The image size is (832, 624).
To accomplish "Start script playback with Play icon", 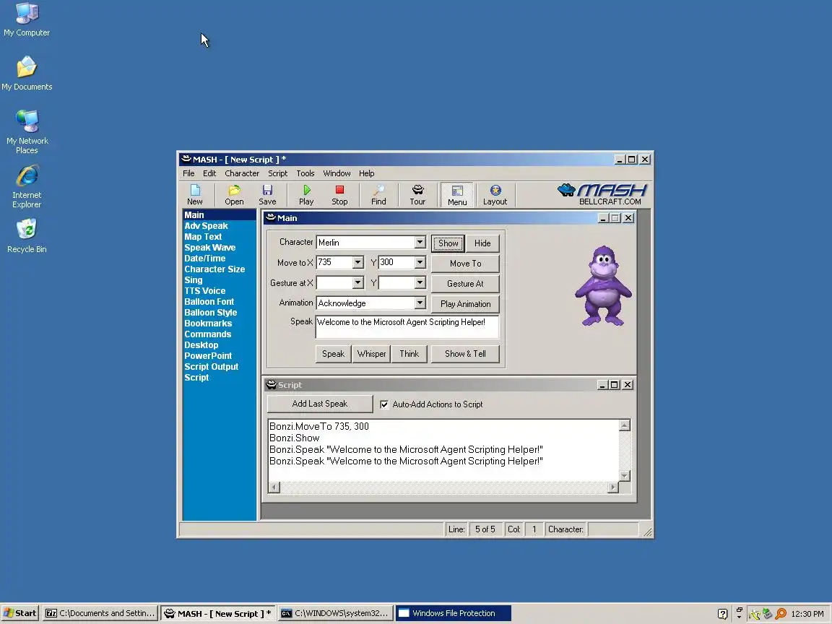I will click(306, 194).
